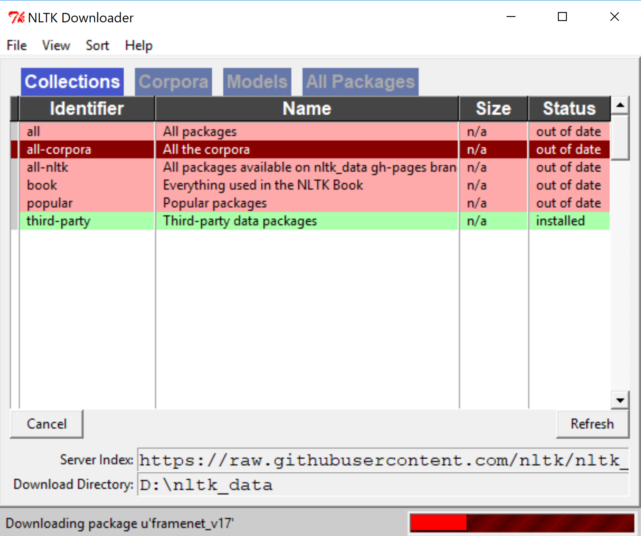The width and height of the screenshot is (641, 536).
Task: Switch to the All Packages tab
Action: pos(360,82)
